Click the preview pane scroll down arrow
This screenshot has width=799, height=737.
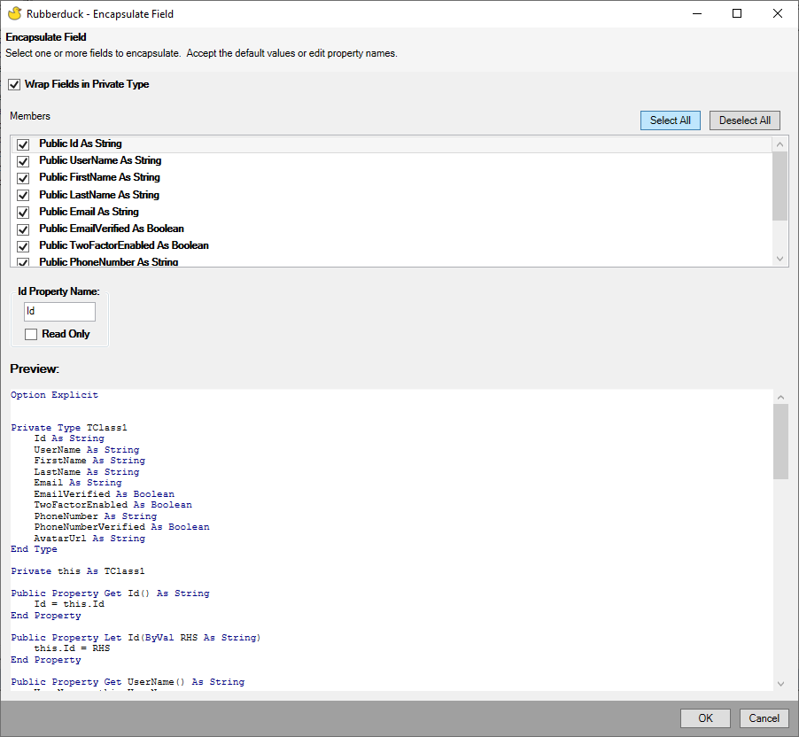pyautogui.click(x=780, y=683)
